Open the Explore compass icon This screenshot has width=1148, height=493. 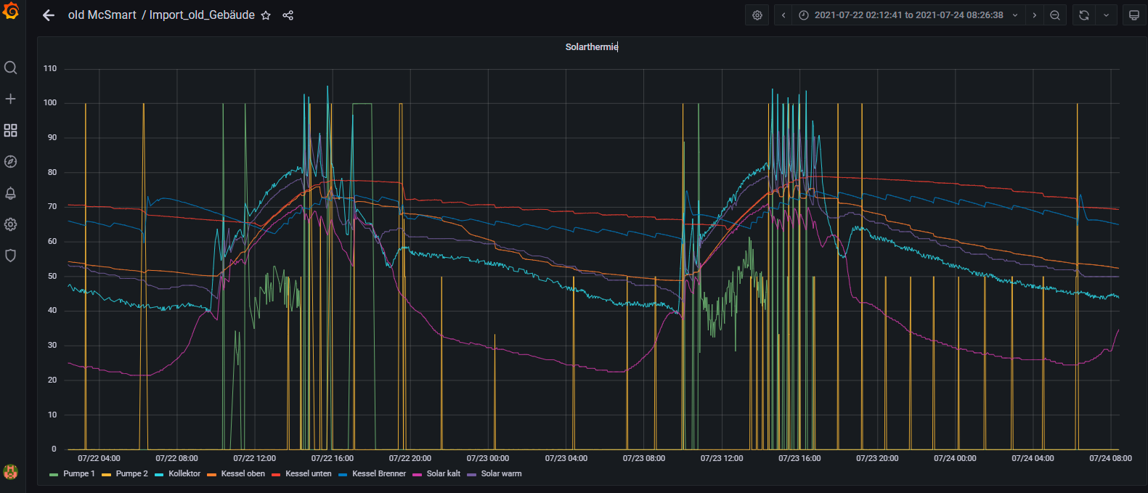coord(10,162)
